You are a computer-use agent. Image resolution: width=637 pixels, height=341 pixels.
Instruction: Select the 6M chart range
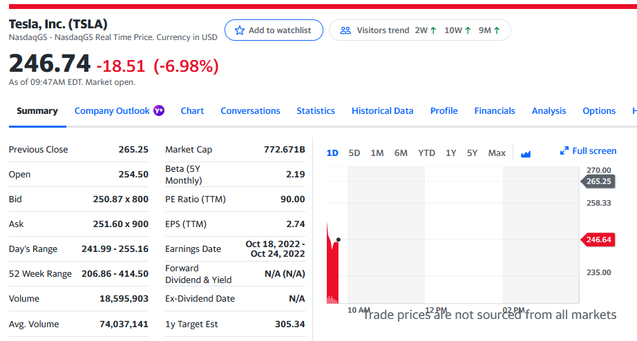(x=401, y=153)
